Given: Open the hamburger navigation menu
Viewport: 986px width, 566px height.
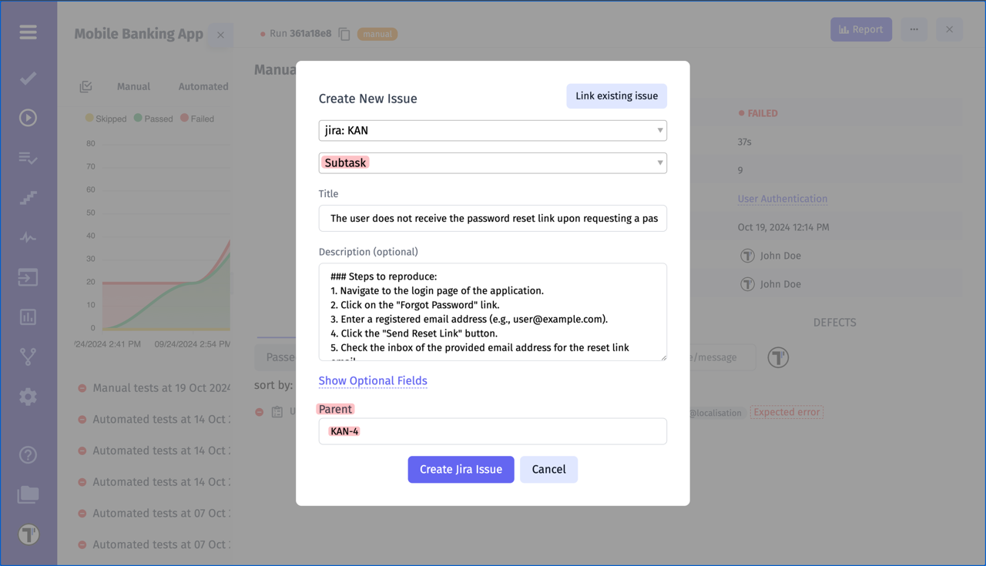Looking at the screenshot, I should 28,32.
